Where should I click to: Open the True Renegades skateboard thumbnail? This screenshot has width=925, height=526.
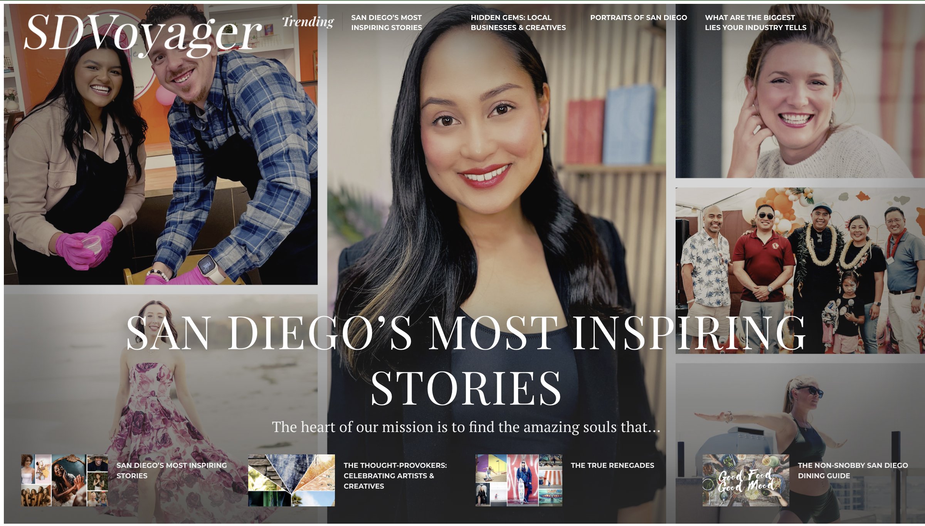(519, 480)
